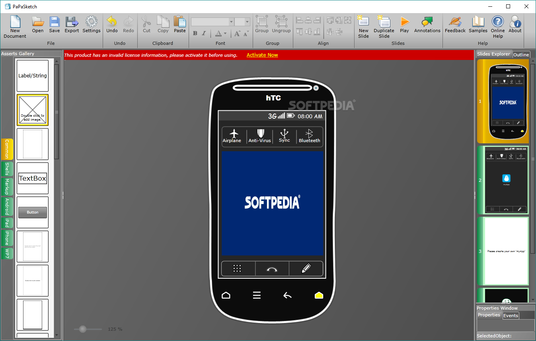
Task: Select slide 3 thumbnail
Action: [503, 251]
